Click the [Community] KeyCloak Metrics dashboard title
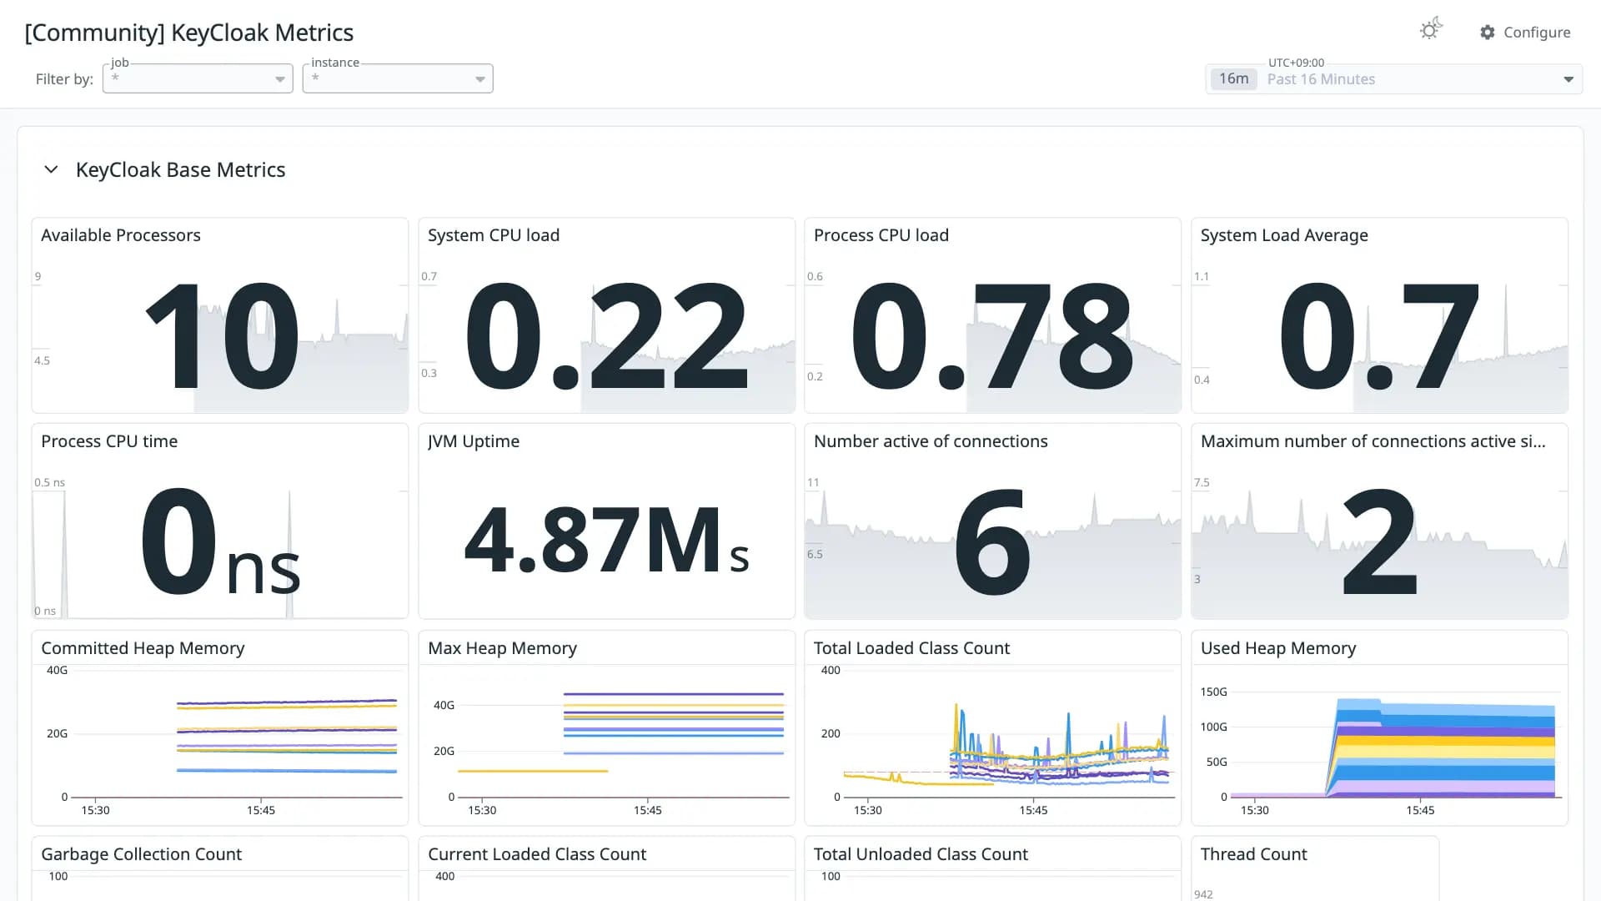Screen dimensions: 1601x901 (x=189, y=33)
